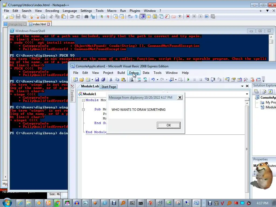Click Refresh icon in Solution Explorer toolbar
The width and height of the screenshot is (276, 207).
(x=270, y=92)
